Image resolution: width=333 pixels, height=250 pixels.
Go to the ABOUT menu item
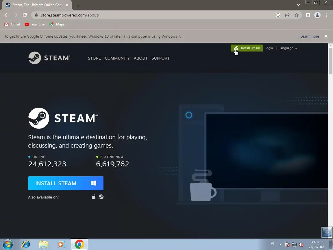tap(140, 58)
